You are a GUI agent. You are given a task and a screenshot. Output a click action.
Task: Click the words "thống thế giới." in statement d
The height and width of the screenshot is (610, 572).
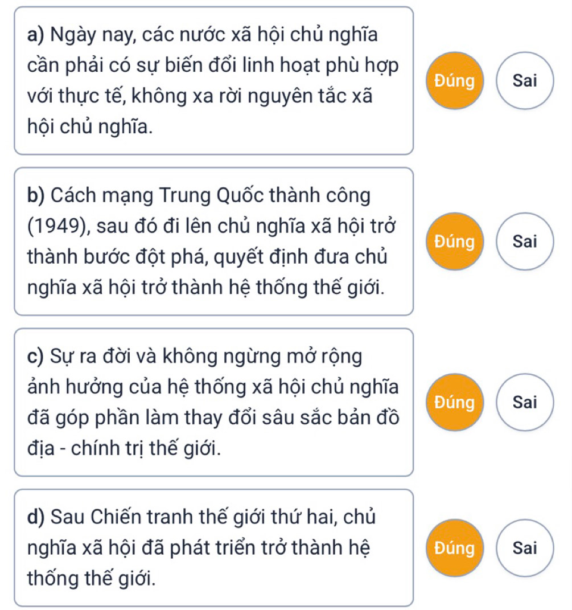92,579
